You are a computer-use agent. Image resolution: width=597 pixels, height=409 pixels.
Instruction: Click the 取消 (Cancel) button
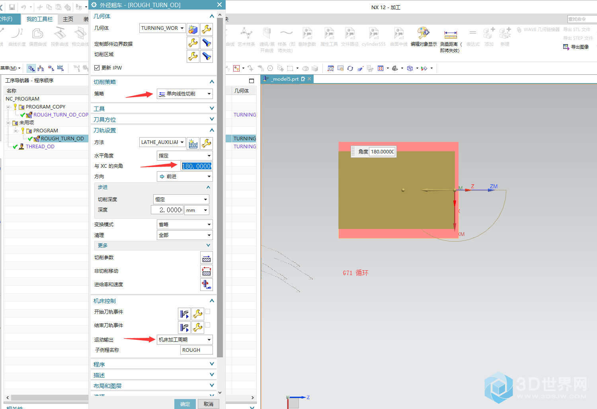click(209, 404)
